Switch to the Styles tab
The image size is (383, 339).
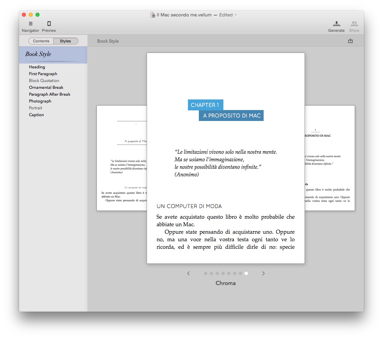pos(65,41)
